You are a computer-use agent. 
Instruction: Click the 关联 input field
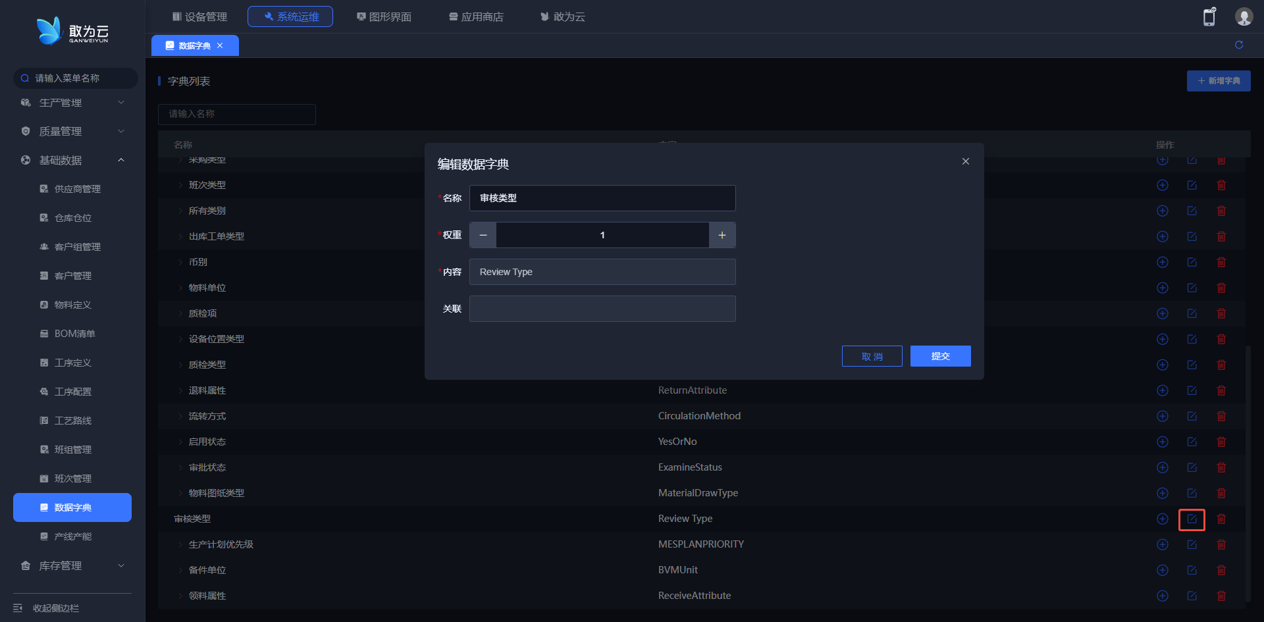click(x=602, y=309)
